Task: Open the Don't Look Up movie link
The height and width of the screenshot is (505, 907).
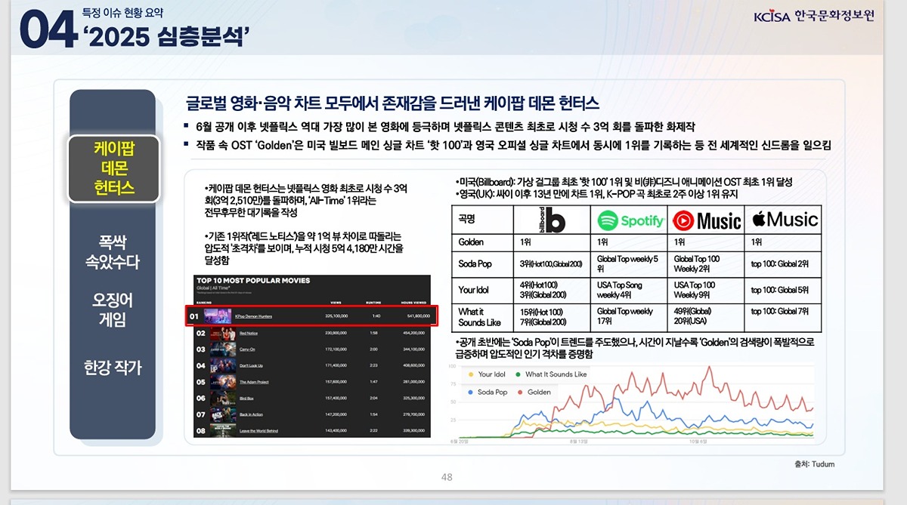Action: (x=251, y=365)
